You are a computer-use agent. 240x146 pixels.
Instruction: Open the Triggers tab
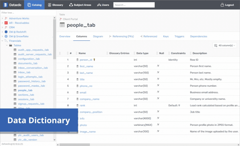point(179,36)
